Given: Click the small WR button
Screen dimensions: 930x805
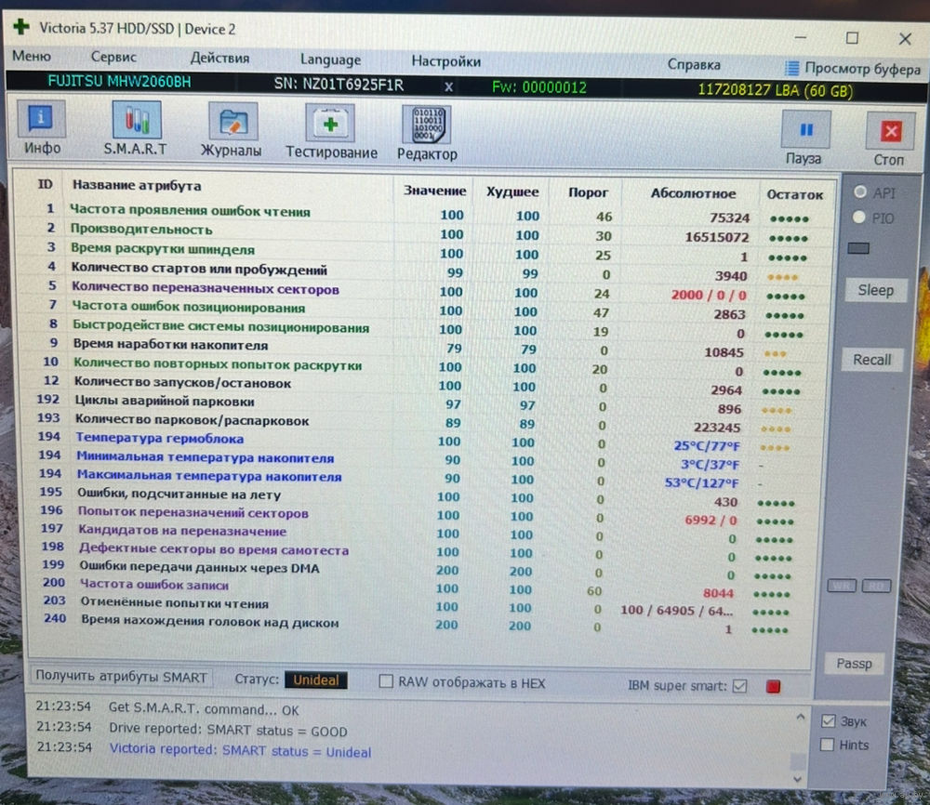Looking at the screenshot, I should tap(842, 587).
